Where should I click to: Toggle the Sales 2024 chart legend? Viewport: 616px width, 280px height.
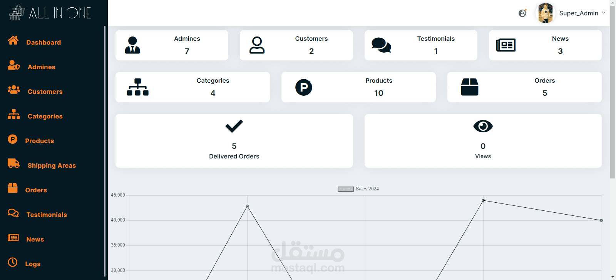[x=358, y=189]
